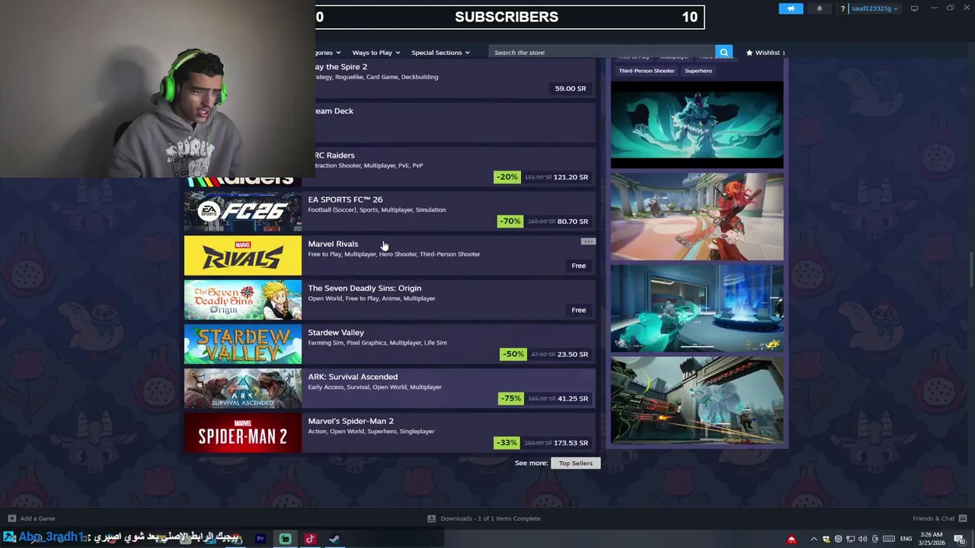Viewport: 975px width, 548px height.
Task: Expand the saud123321g account dropdown
Action: pos(874,8)
